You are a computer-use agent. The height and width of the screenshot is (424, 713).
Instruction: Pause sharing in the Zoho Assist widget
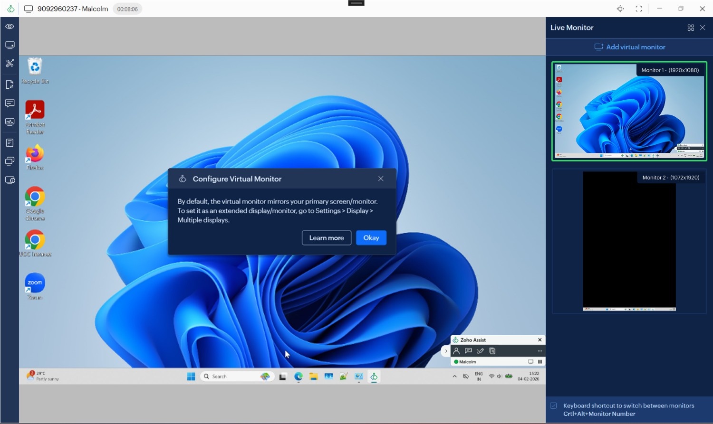(540, 362)
